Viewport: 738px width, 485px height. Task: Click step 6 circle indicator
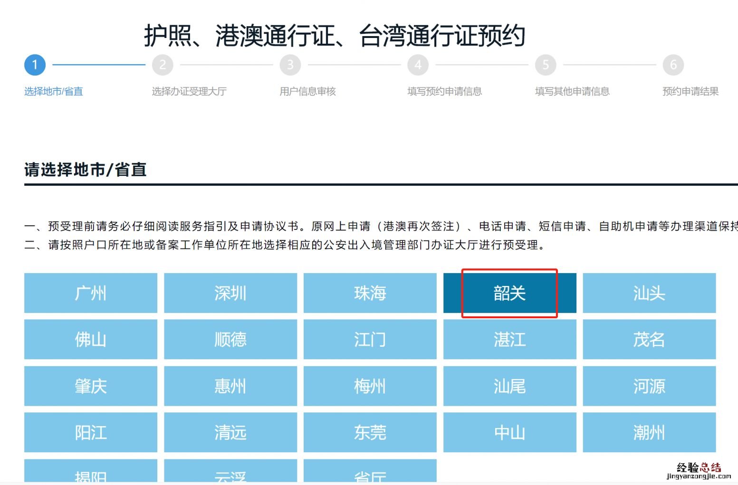click(x=673, y=65)
